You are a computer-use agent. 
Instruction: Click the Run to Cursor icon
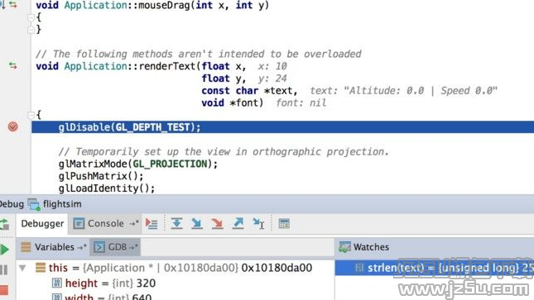pyautogui.click(x=259, y=223)
